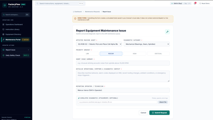Open Instruction Library from sidebar

(16, 29)
